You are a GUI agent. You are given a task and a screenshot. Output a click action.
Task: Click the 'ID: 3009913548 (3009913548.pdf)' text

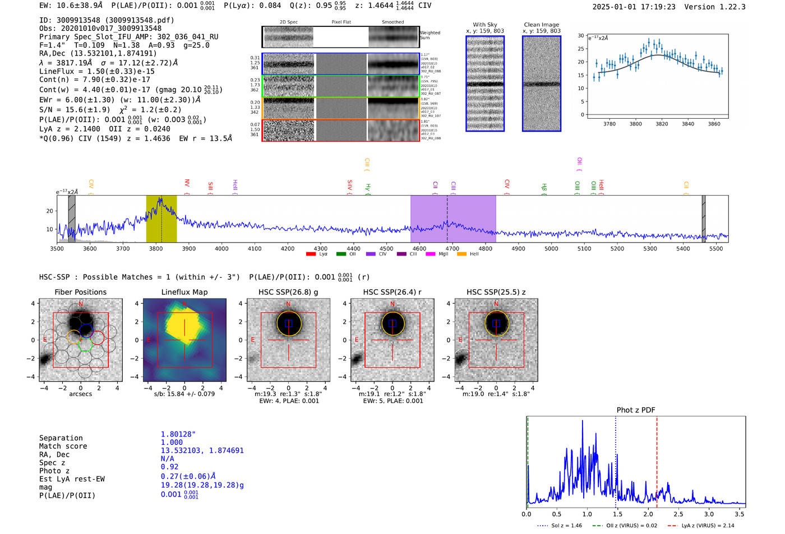coord(107,20)
